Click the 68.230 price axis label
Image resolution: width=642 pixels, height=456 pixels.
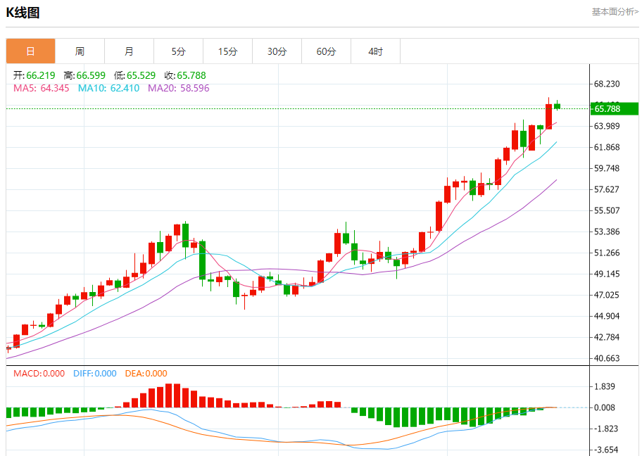pos(607,84)
